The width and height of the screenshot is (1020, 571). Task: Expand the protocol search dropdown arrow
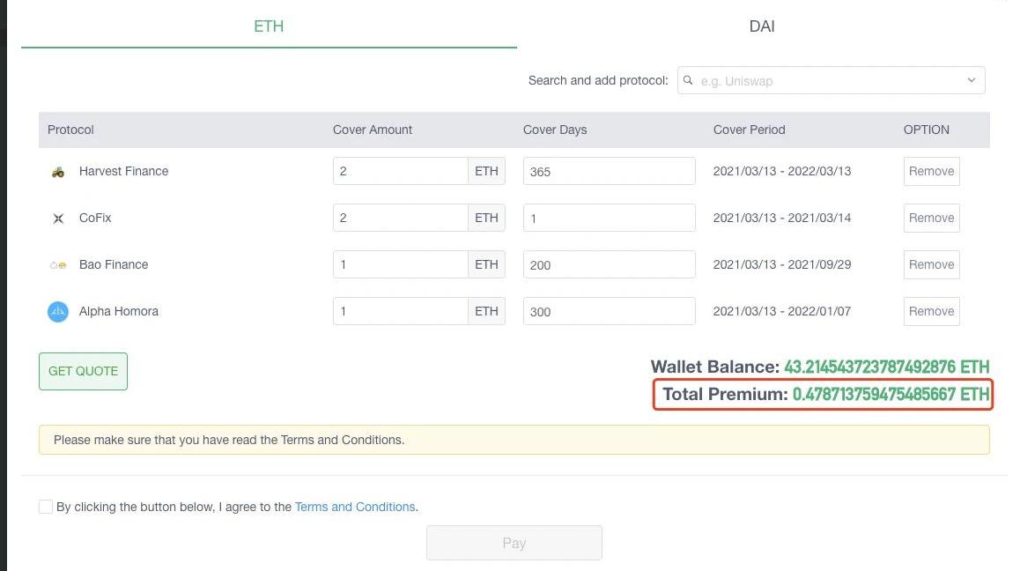[x=971, y=80]
